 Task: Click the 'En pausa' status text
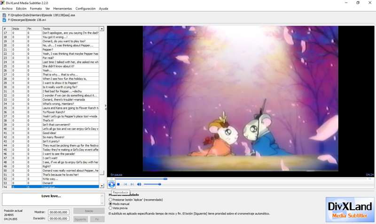(x=116, y=175)
